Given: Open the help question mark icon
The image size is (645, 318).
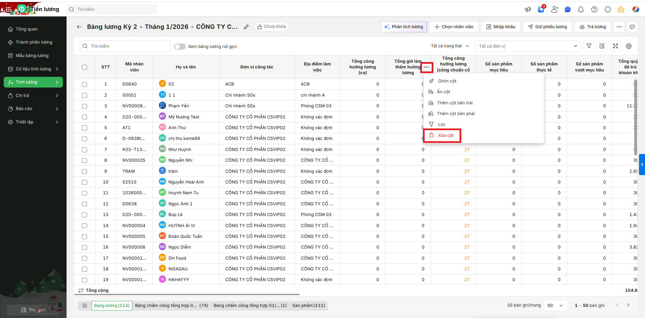Looking at the screenshot, I should 594,9.
